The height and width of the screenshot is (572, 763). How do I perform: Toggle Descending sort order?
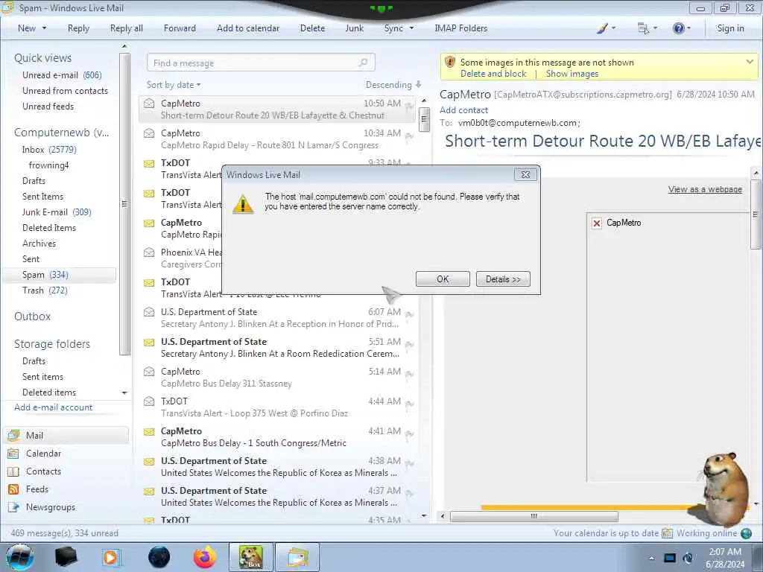click(393, 85)
